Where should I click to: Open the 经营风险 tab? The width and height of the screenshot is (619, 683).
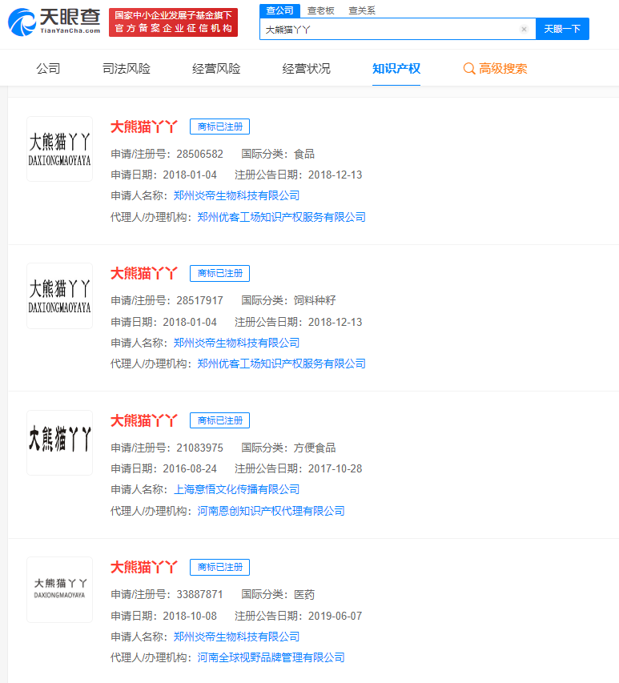216,69
